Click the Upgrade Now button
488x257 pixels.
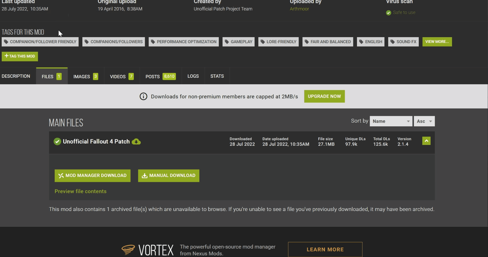point(324,96)
